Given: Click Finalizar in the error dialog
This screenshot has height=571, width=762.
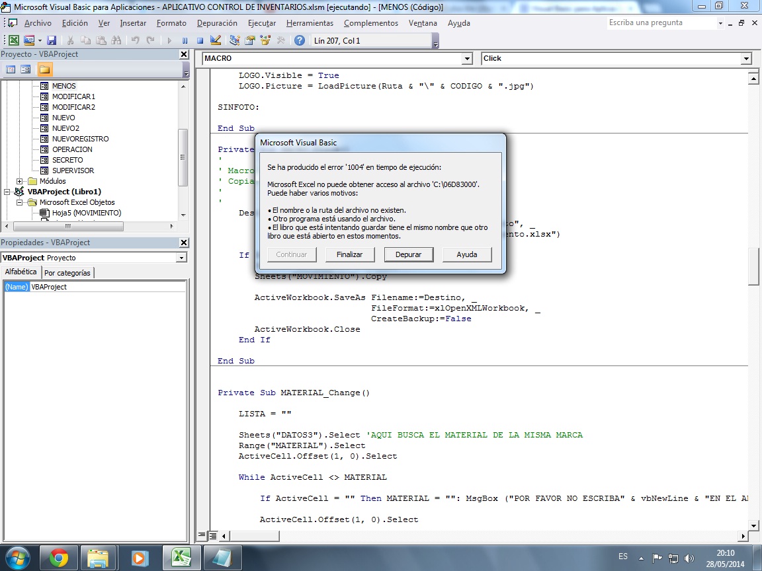Looking at the screenshot, I should click(x=350, y=254).
